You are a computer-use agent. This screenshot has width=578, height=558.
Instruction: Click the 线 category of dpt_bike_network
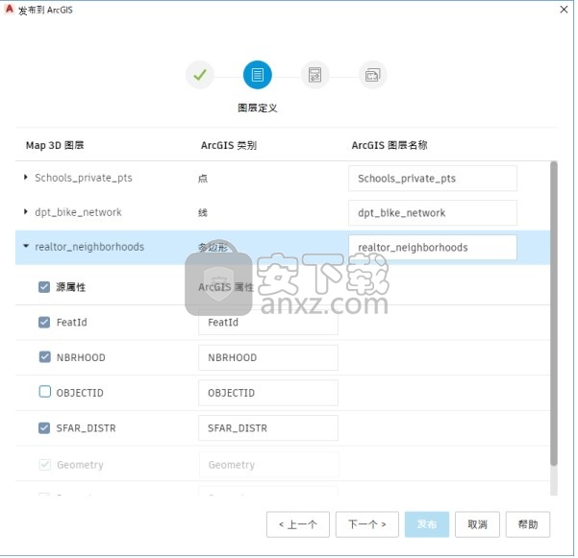(x=203, y=213)
